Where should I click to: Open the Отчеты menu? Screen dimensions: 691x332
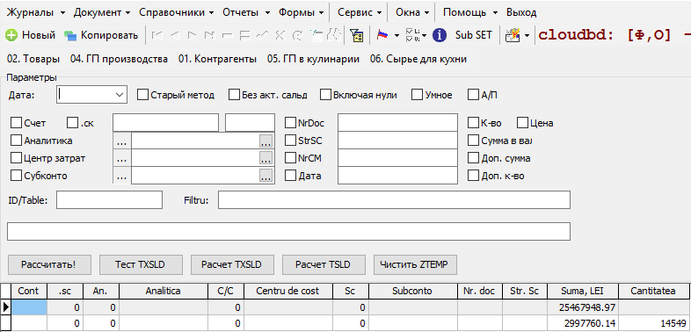[245, 12]
